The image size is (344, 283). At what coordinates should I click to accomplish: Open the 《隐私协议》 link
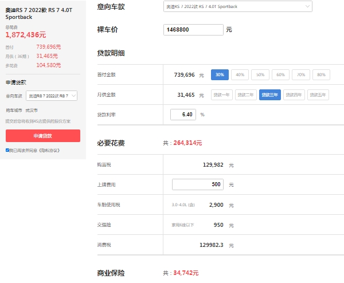point(49,150)
